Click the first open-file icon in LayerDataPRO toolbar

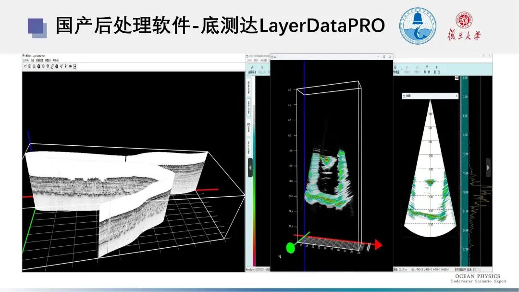click(x=25, y=66)
